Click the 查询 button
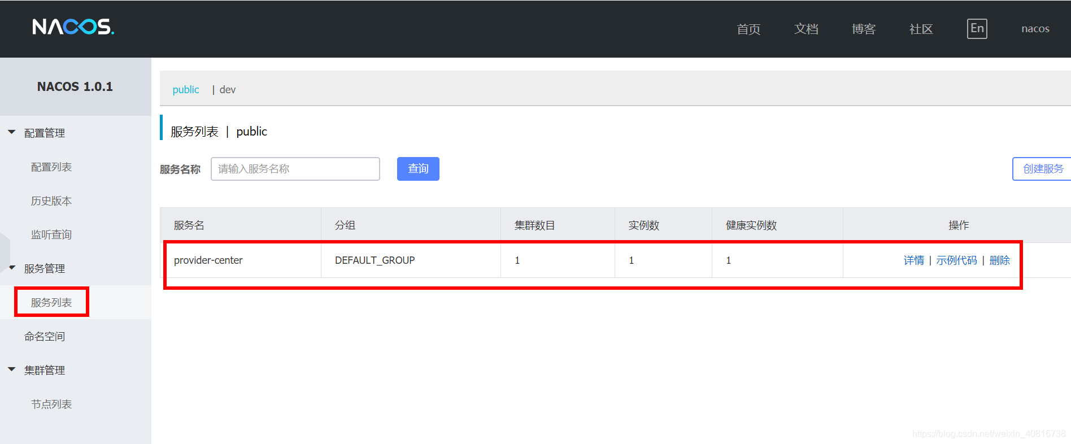 coord(418,169)
